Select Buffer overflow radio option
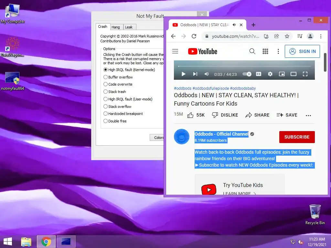 click(x=118, y=77)
